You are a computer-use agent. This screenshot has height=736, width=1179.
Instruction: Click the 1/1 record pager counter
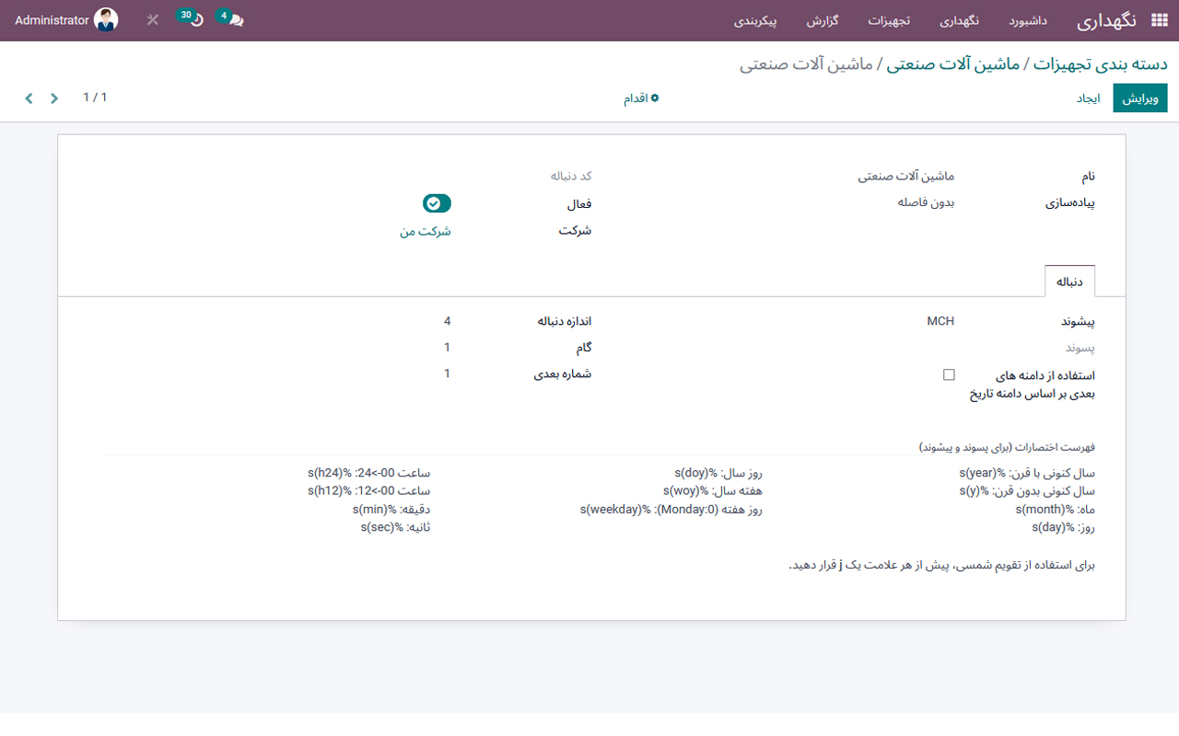[x=95, y=97]
